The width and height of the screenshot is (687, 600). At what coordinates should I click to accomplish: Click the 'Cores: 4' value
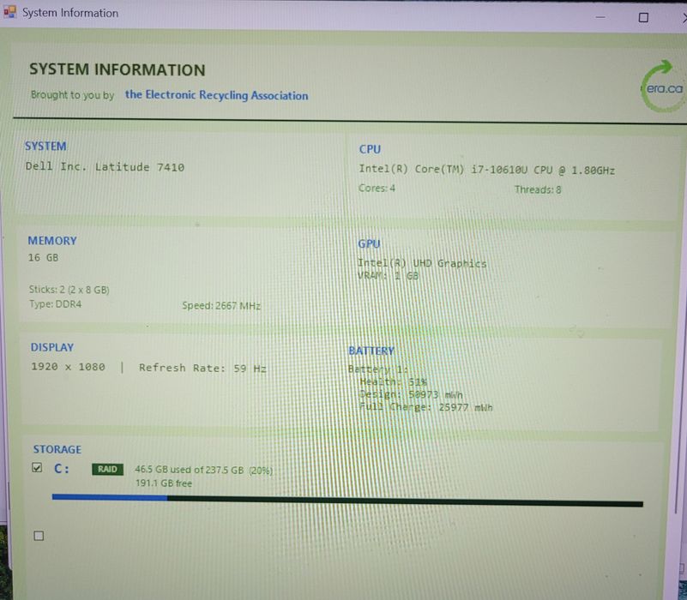point(377,189)
